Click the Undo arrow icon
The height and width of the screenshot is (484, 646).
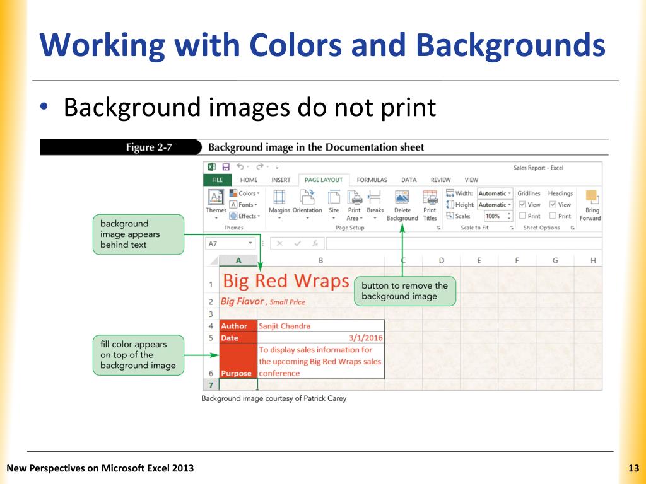click(x=240, y=166)
